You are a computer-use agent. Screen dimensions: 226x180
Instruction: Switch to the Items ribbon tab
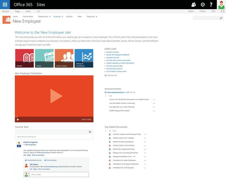[x=28, y=11]
